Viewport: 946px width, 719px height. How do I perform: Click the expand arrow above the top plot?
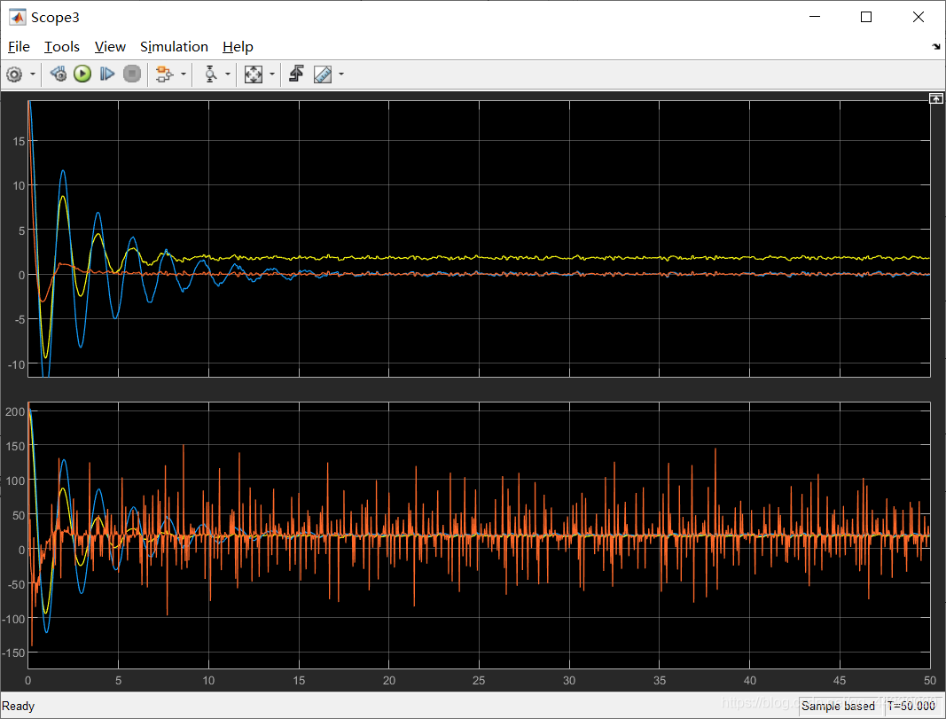936,98
